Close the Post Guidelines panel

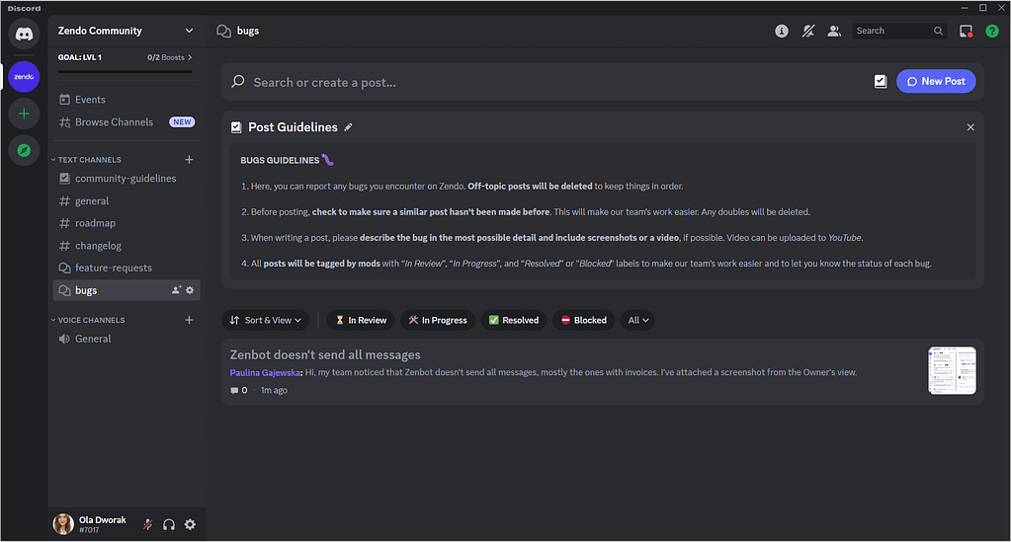click(970, 127)
